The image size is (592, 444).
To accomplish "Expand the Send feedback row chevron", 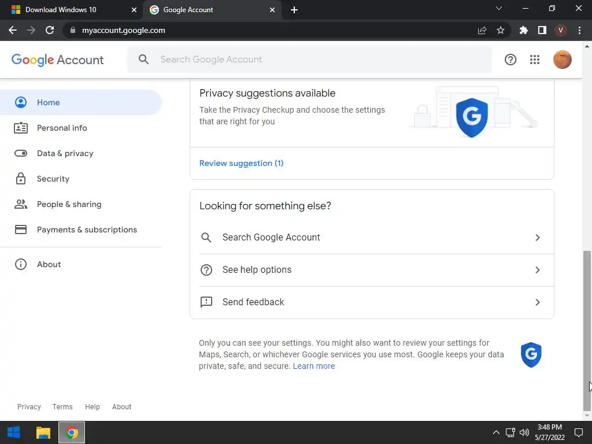I will pyautogui.click(x=538, y=302).
